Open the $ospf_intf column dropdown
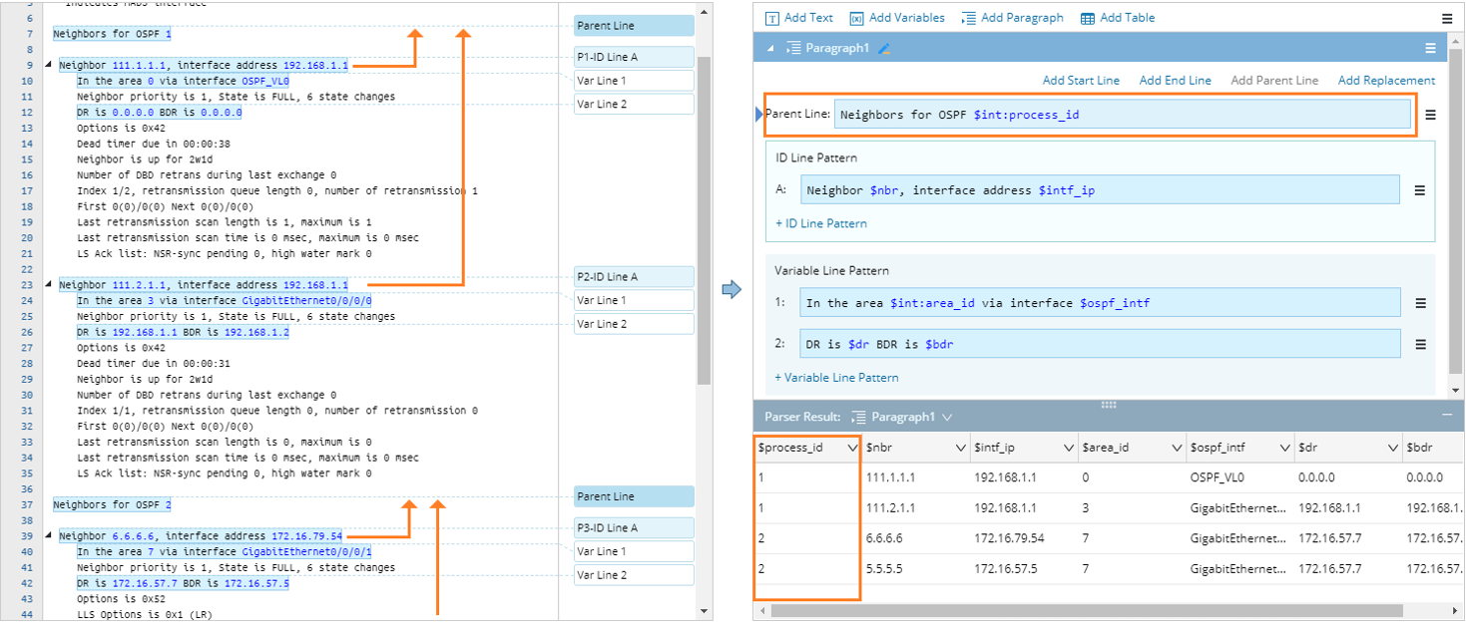The image size is (1466, 624). click(x=1283, y=449)
